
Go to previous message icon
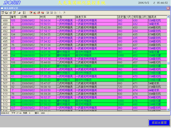(43, 13)
